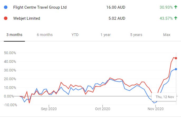The image size is (181, 118).
Task: Switch chart to 1 year view
Action: coord(106,35)
